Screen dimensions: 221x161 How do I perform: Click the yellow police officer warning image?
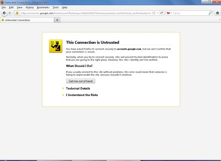[x=56, y=46]
